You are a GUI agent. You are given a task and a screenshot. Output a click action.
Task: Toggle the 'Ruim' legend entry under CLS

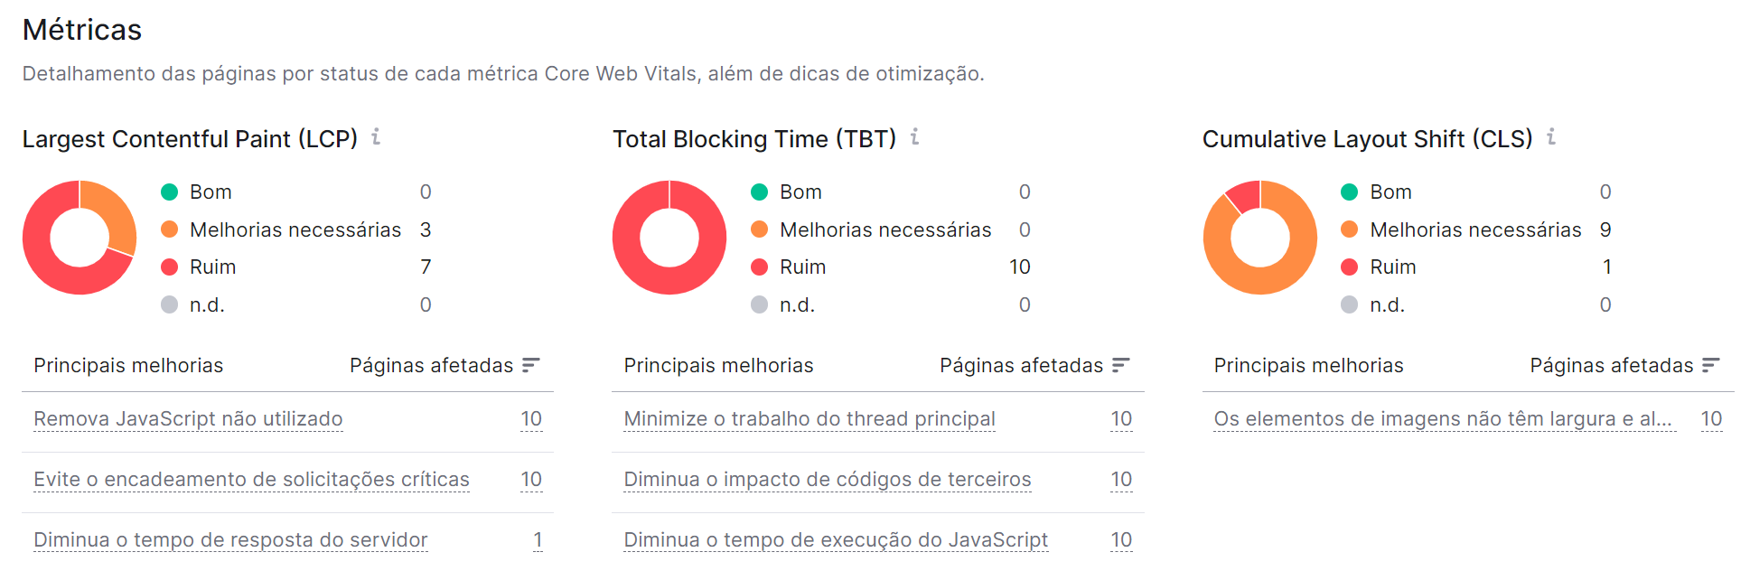1392,267
